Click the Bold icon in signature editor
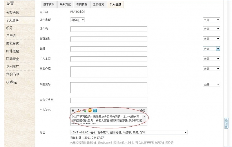Viewport: 232px width, 147px height. 73,110
